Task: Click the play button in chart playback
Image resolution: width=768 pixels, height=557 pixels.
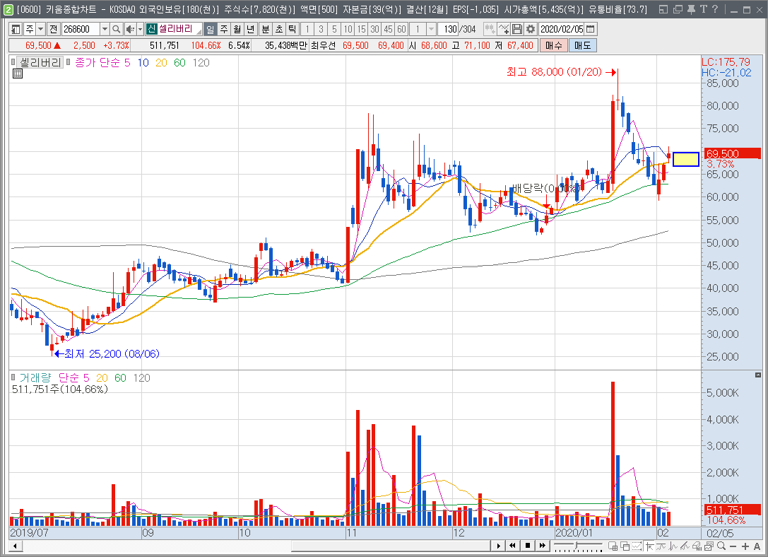Action: pos(498,546)
